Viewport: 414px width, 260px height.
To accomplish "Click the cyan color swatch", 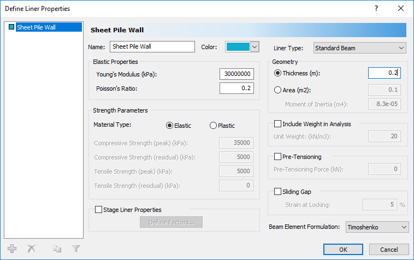I will coord(238,48).
